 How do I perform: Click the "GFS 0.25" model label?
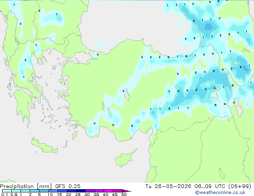point(68,186)
